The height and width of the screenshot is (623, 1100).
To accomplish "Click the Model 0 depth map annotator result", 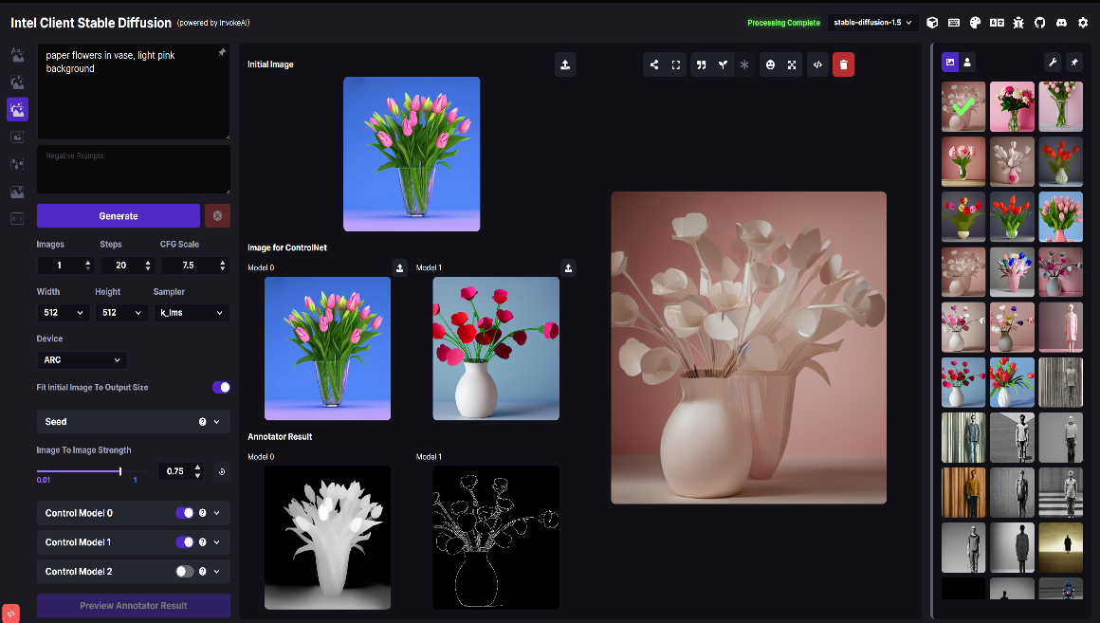I will [327, 538].
